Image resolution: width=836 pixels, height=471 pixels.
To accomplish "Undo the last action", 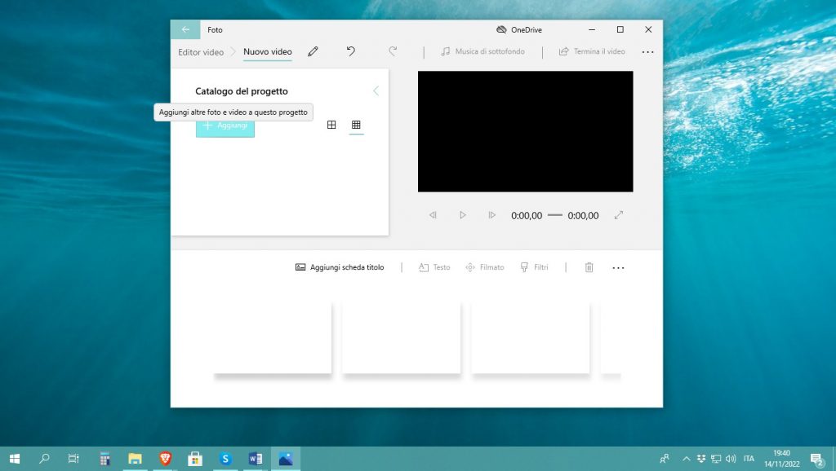I will (351, 51).
